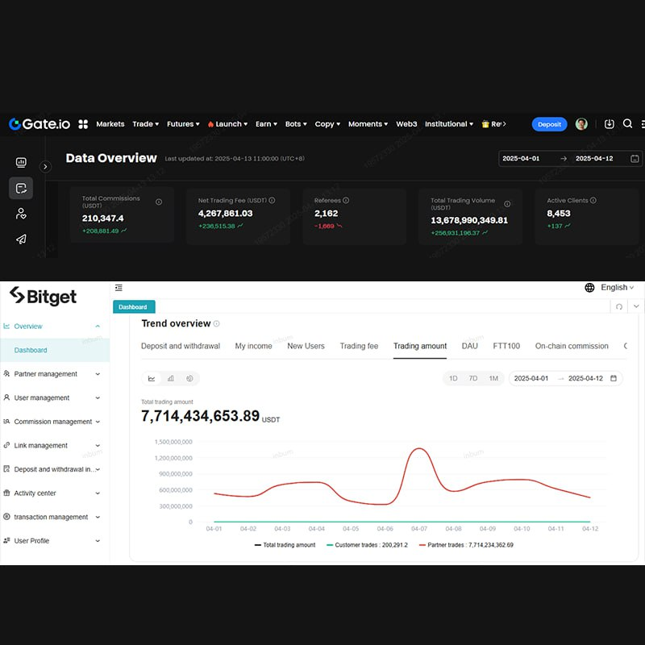Open Web3 in the Gate.io navbar
Screen dimensions: 645x645
[x=406, y=124]
